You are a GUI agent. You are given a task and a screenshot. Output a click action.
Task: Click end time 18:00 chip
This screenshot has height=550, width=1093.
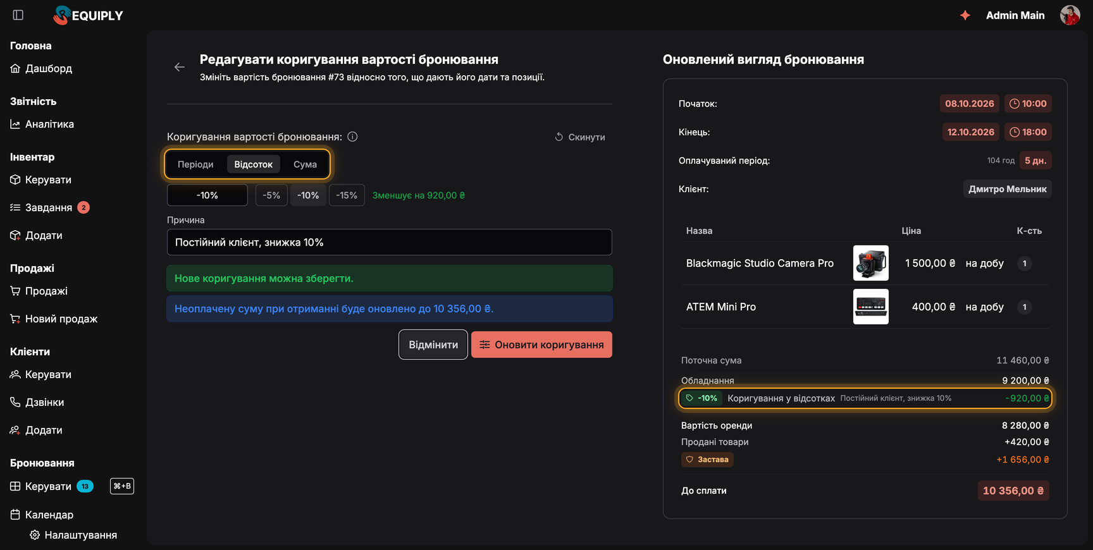1028,132
